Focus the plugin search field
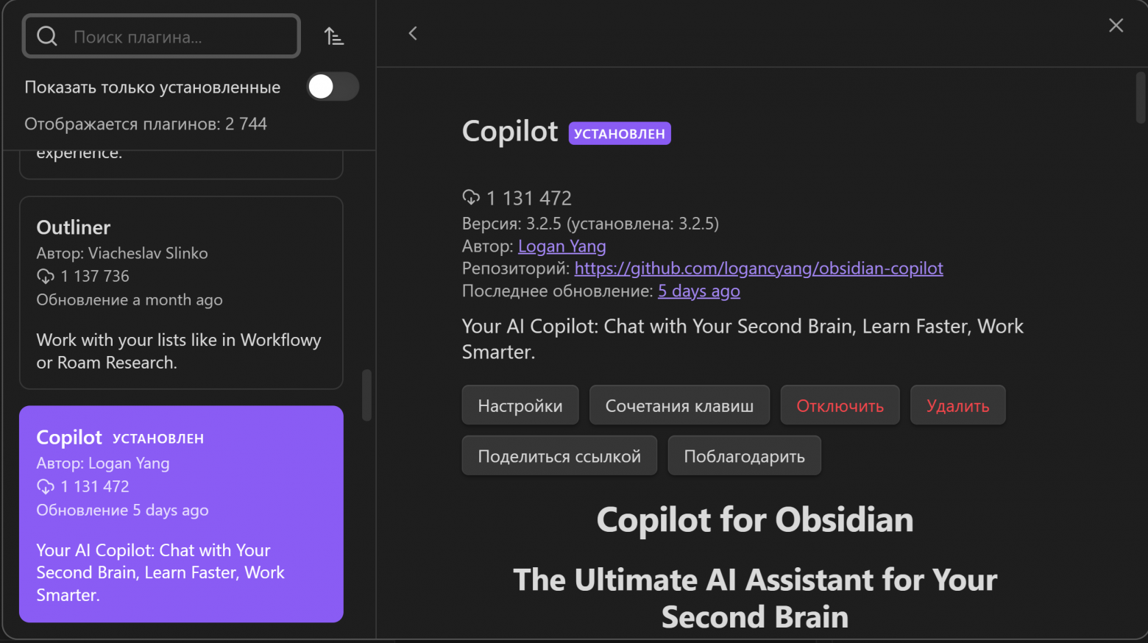This screenshot has width=1148, height=643. 162,36
